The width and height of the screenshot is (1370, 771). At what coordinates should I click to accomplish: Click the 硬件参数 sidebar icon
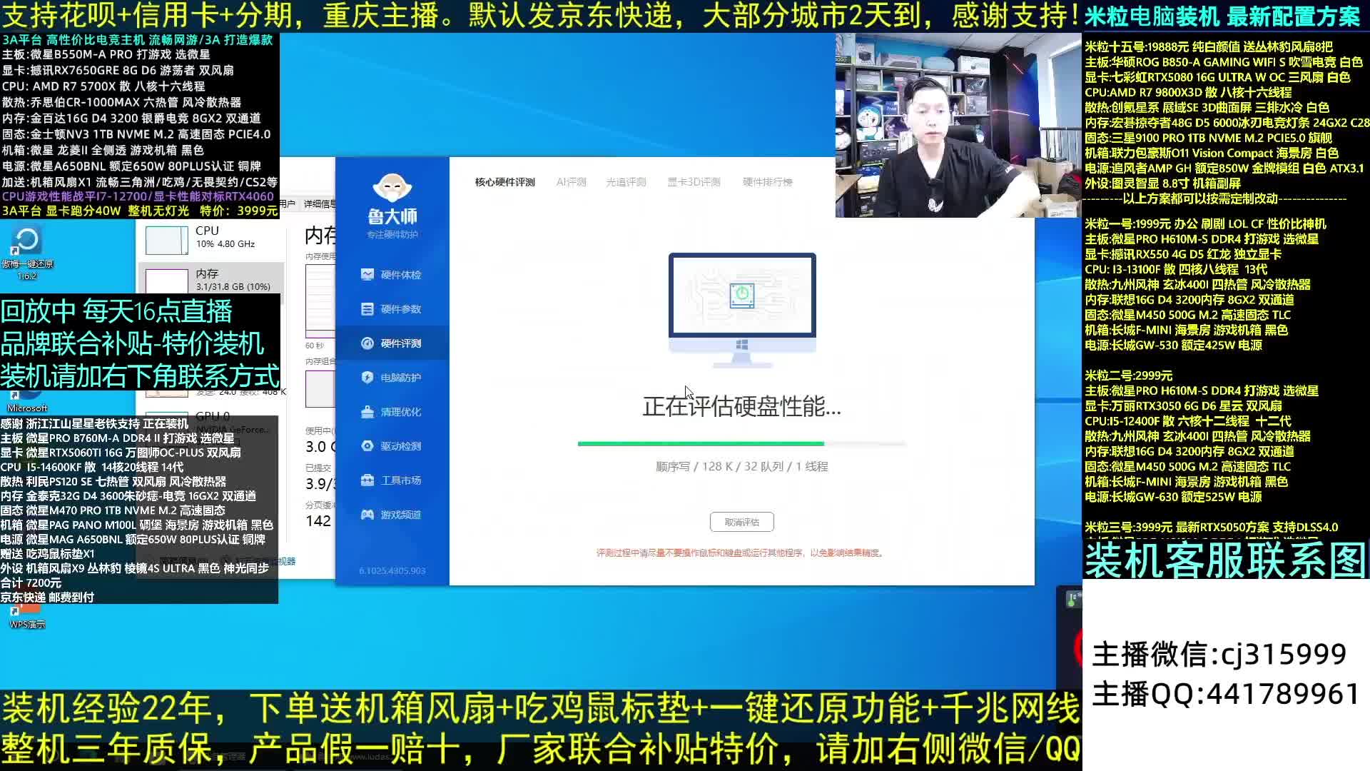(x=367, y=308)
